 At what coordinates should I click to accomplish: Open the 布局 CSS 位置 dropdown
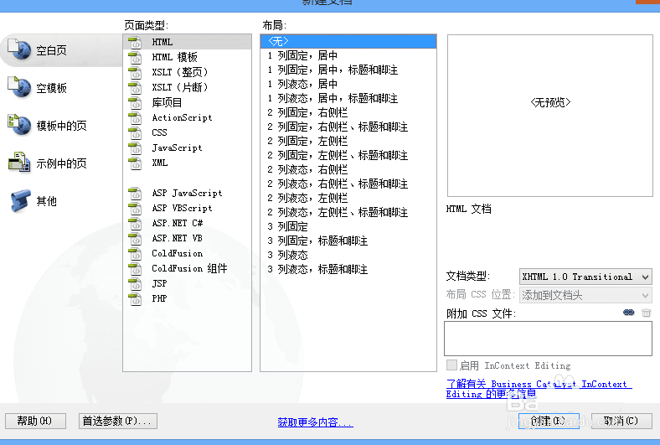tap(585, 295)
